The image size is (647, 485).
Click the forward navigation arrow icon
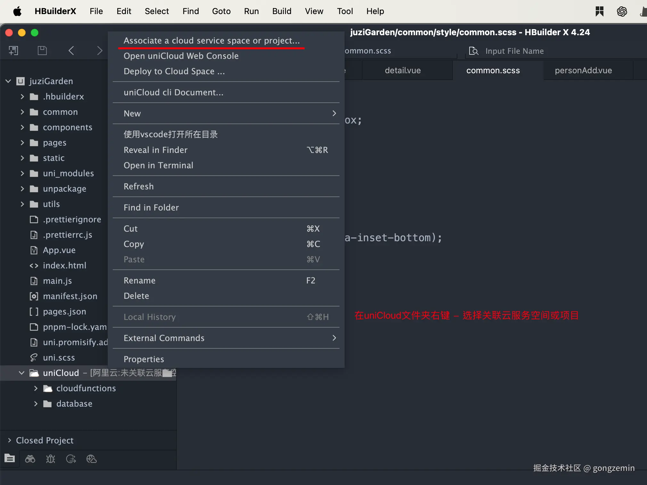(x=100, y=51)
